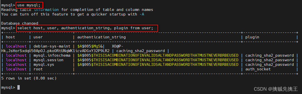Click the cyan '-A' option text
Screen dimensions: 302x94
click(142, 14)
